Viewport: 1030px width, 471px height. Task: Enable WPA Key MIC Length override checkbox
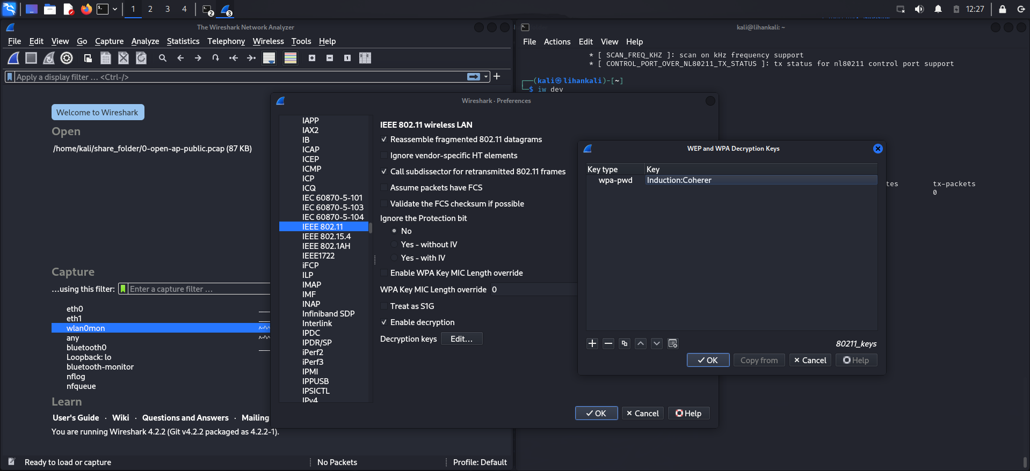(x=384, y=273)
